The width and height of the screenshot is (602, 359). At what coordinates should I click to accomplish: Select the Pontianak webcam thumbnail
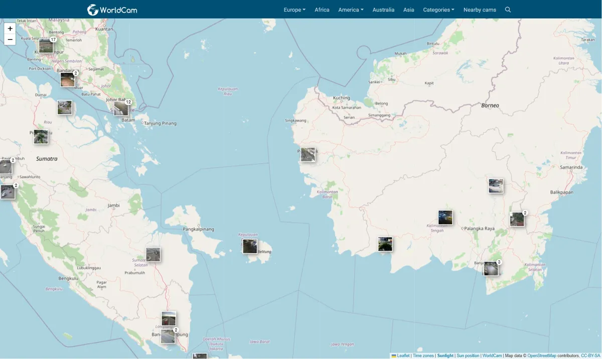[x=308, y=155]
